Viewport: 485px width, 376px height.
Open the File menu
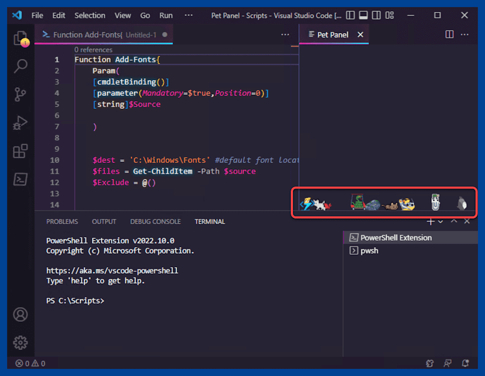(x=37, y=15)
